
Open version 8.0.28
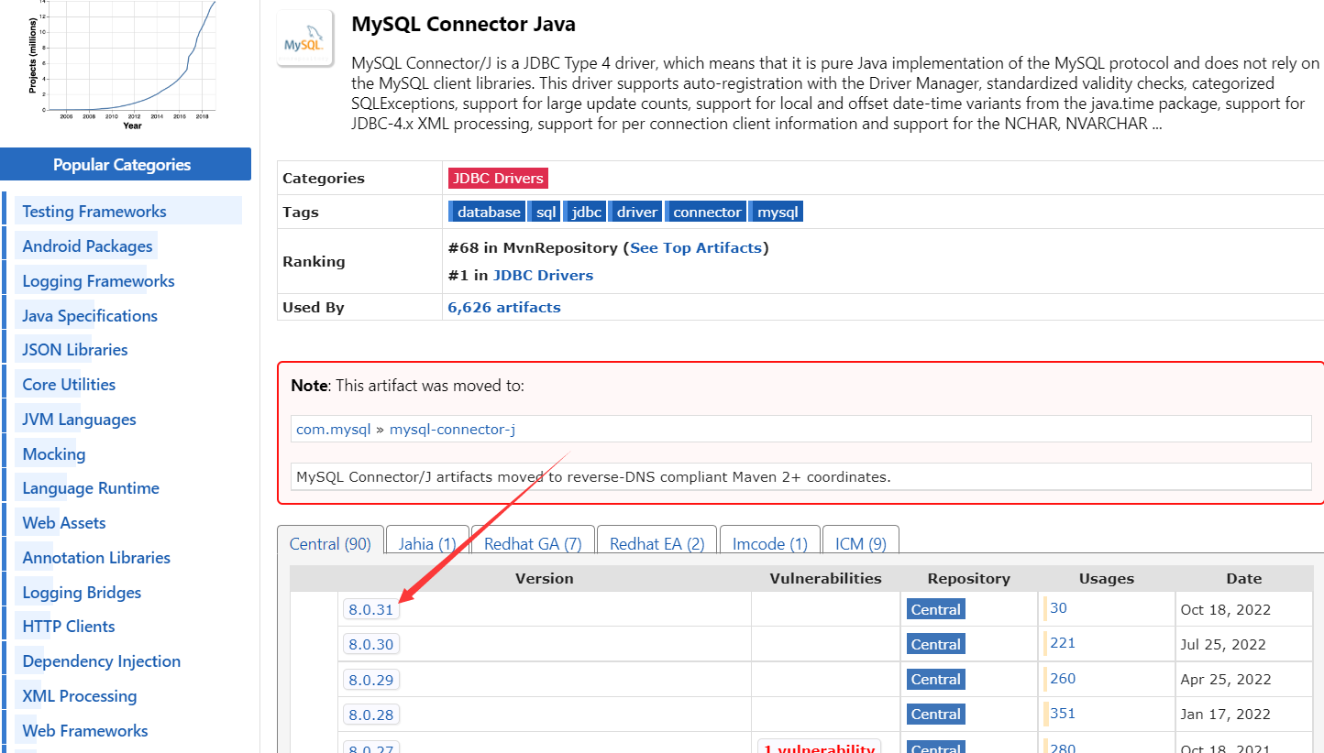[x=370, y=715]
